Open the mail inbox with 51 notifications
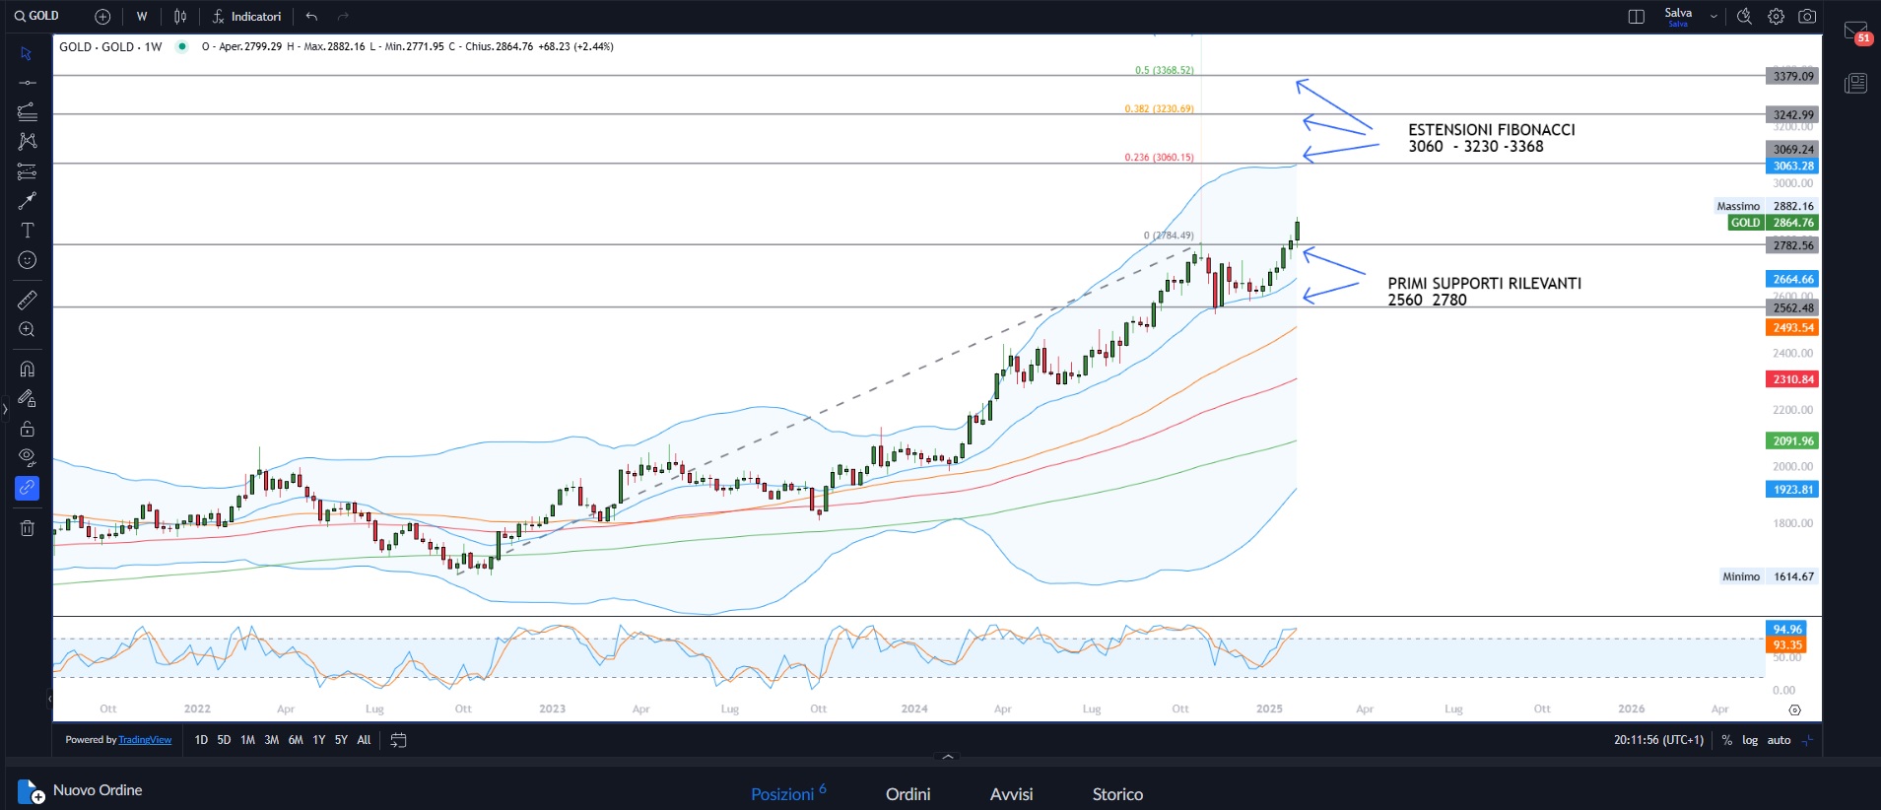The image size is (1881, 810). [1855, 33]
